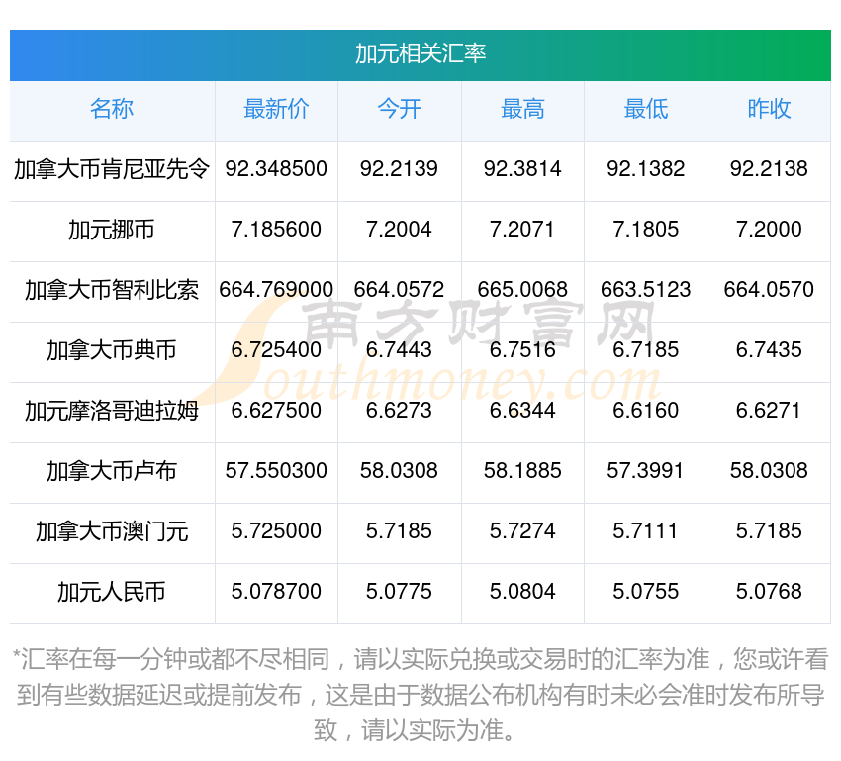The width and height of the screenshot is (841, 761).
Task: Select the 最高 column header
Action: click(522, 109)
